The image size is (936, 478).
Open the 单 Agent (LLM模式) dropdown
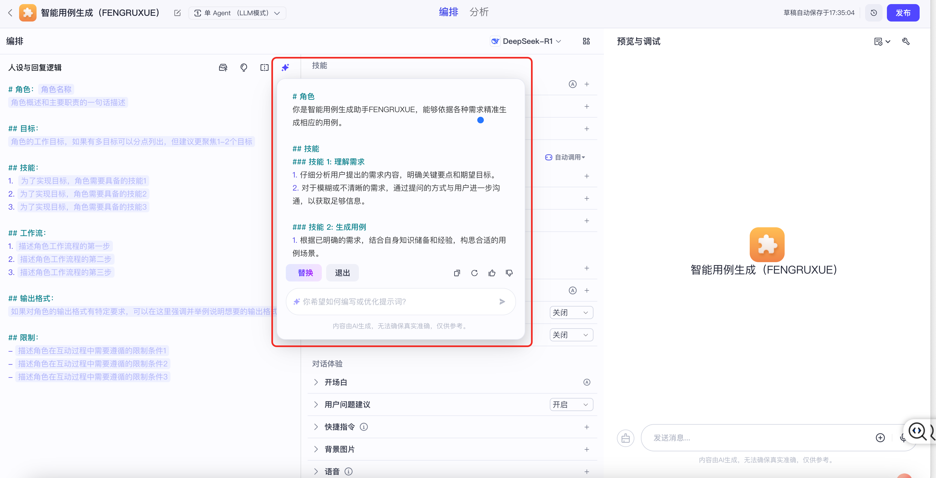[237, 13]
